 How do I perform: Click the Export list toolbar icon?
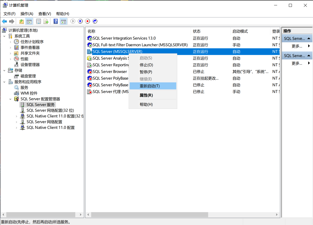point(46,21)
